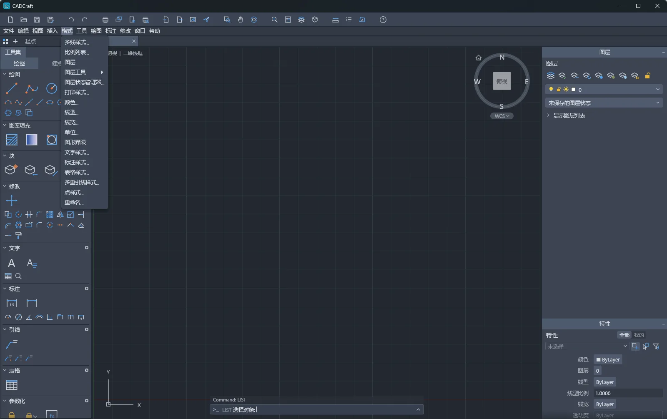Expand command line history arrow
The height and width of the screenshot is (419, 667).
pos(418,409)
